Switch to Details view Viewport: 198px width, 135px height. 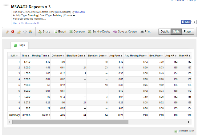(x=165, y=32)
